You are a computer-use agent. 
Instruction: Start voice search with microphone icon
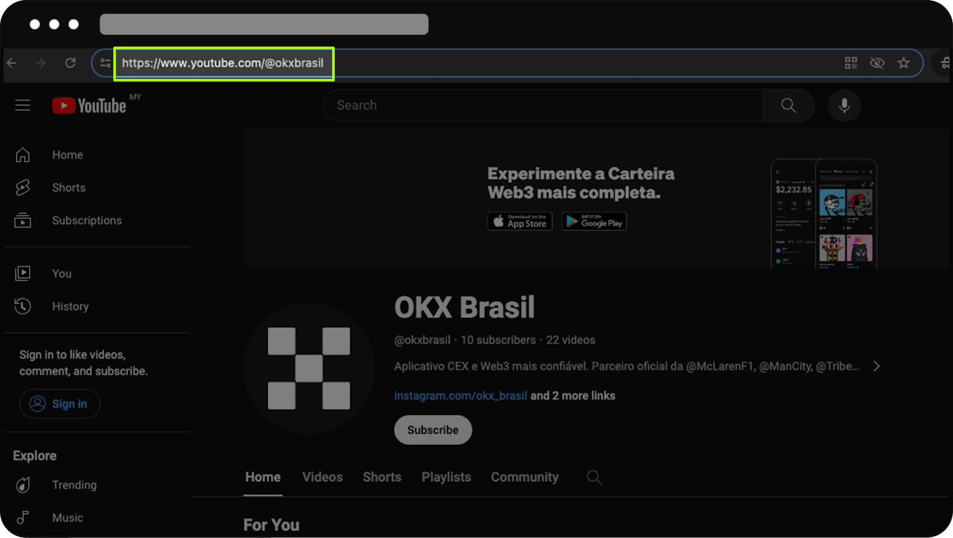(844, 105)
